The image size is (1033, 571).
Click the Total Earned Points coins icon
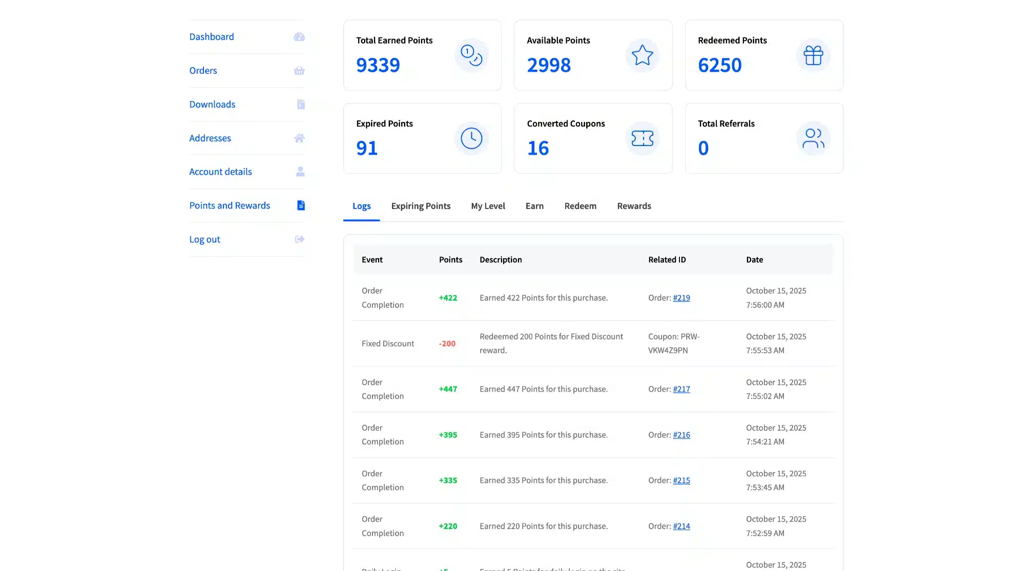471,55
